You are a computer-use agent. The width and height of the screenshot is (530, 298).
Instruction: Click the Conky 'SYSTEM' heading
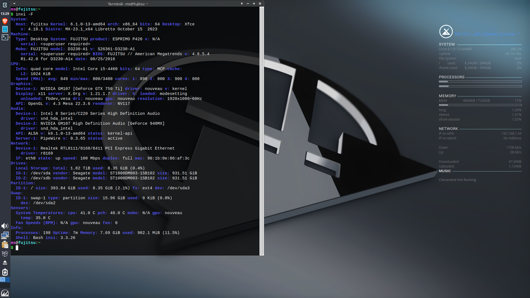447,44
